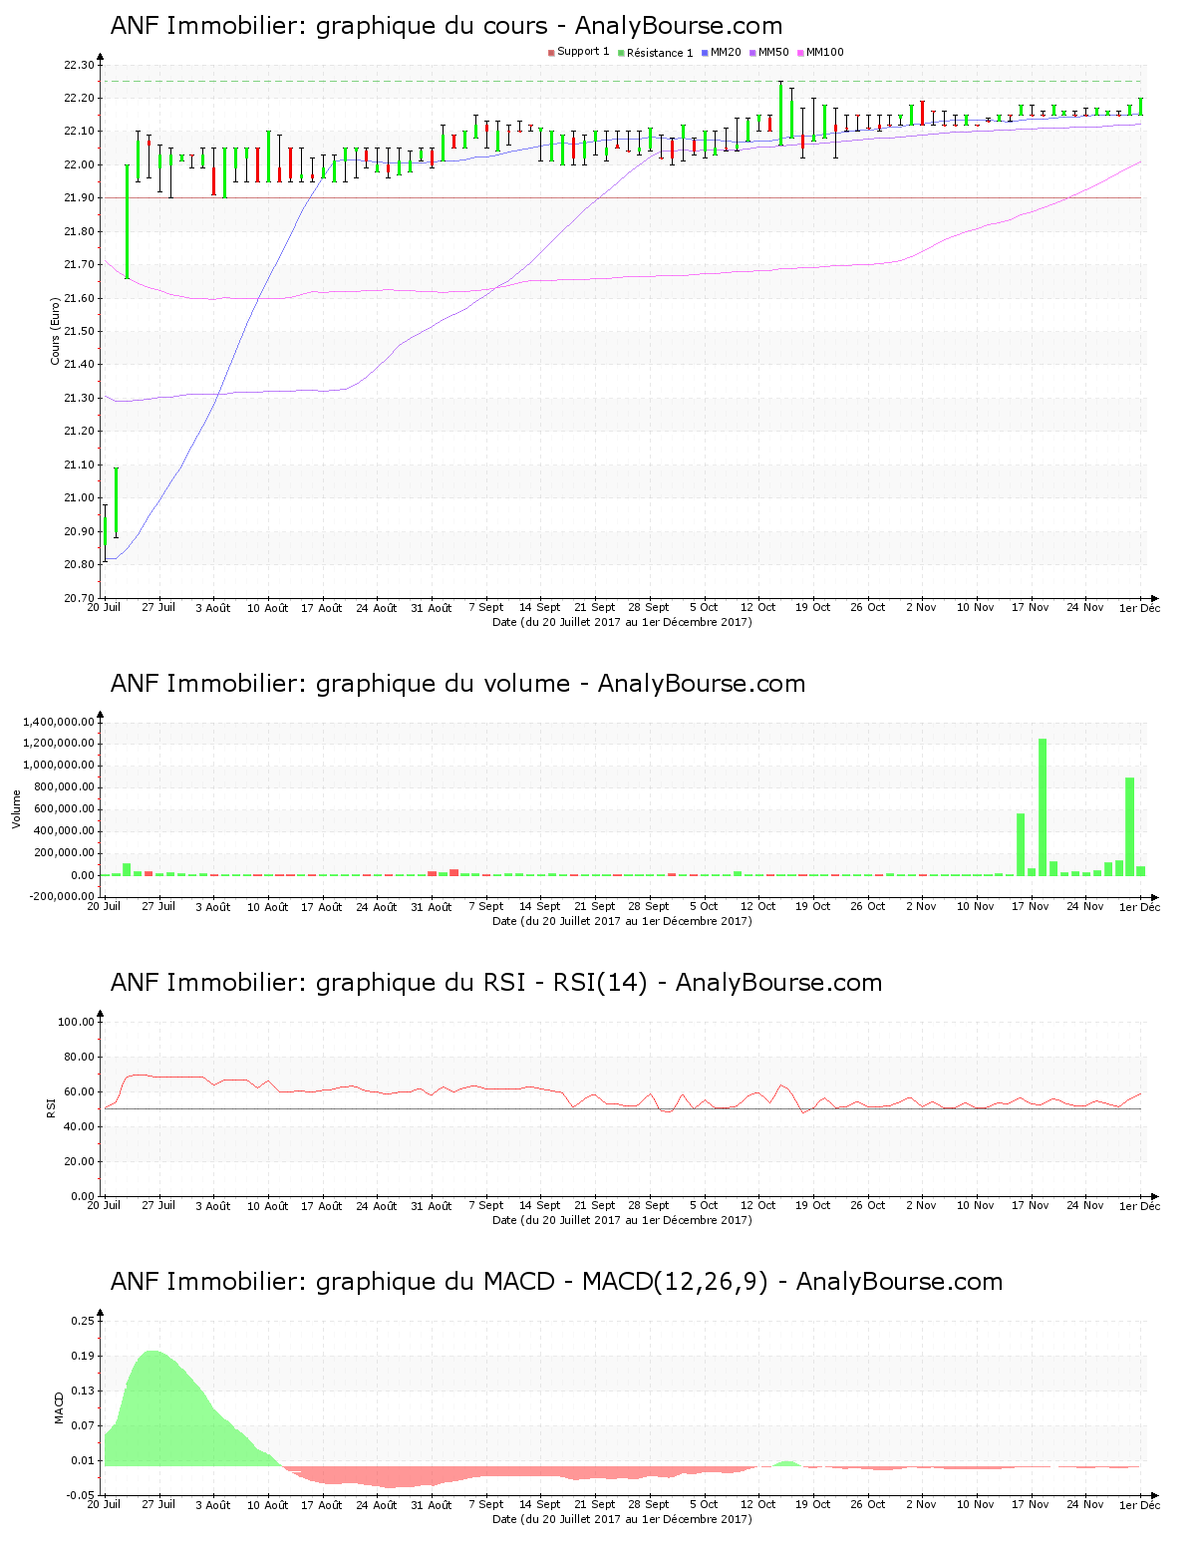The width and height of the screenshot is (1196, 1545).
Task: Click the blue MM20 legend swatch
Action: pyautogui.click(x=705, y=53)
